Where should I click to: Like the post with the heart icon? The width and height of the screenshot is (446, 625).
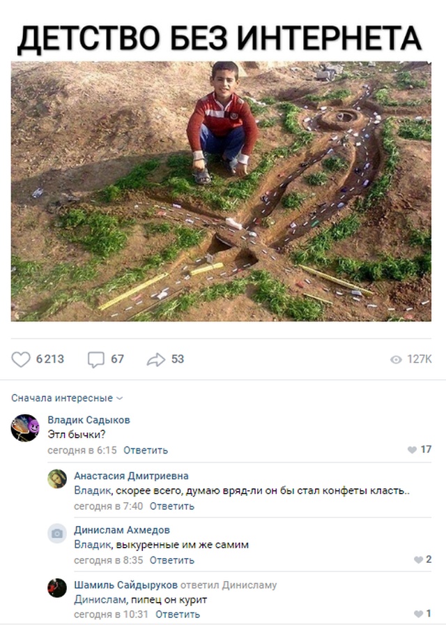pyautogui.click(x=21, y=359)
